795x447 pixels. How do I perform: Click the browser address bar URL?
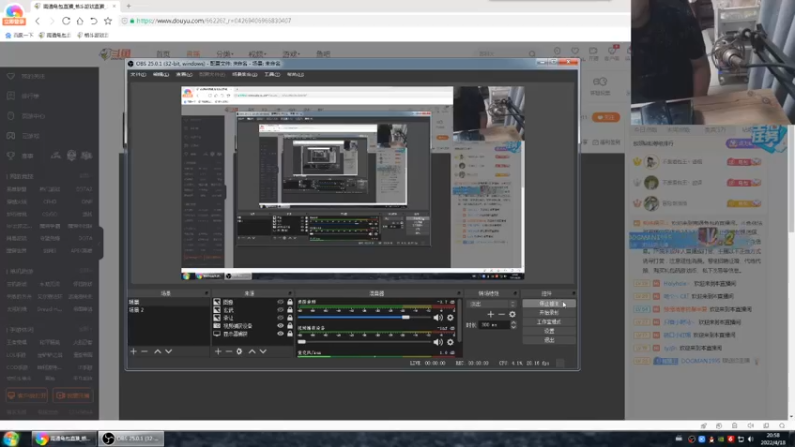point(214,21)
